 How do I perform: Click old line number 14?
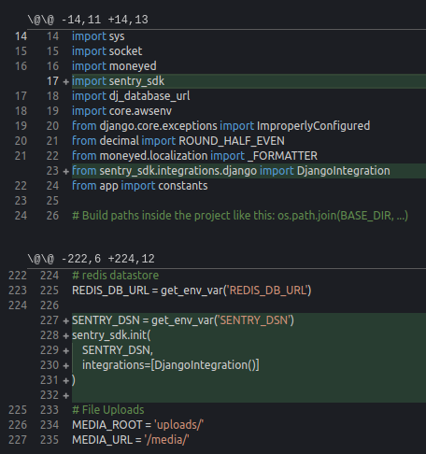[21, 36]
